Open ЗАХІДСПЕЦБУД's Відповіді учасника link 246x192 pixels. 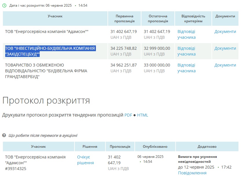(186, 51)
